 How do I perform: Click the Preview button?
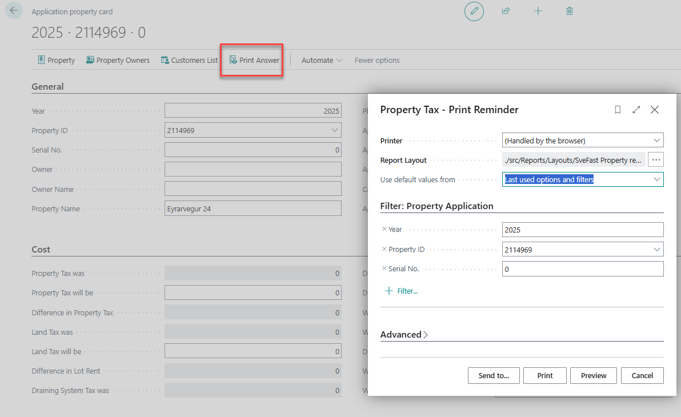point(593,376)
